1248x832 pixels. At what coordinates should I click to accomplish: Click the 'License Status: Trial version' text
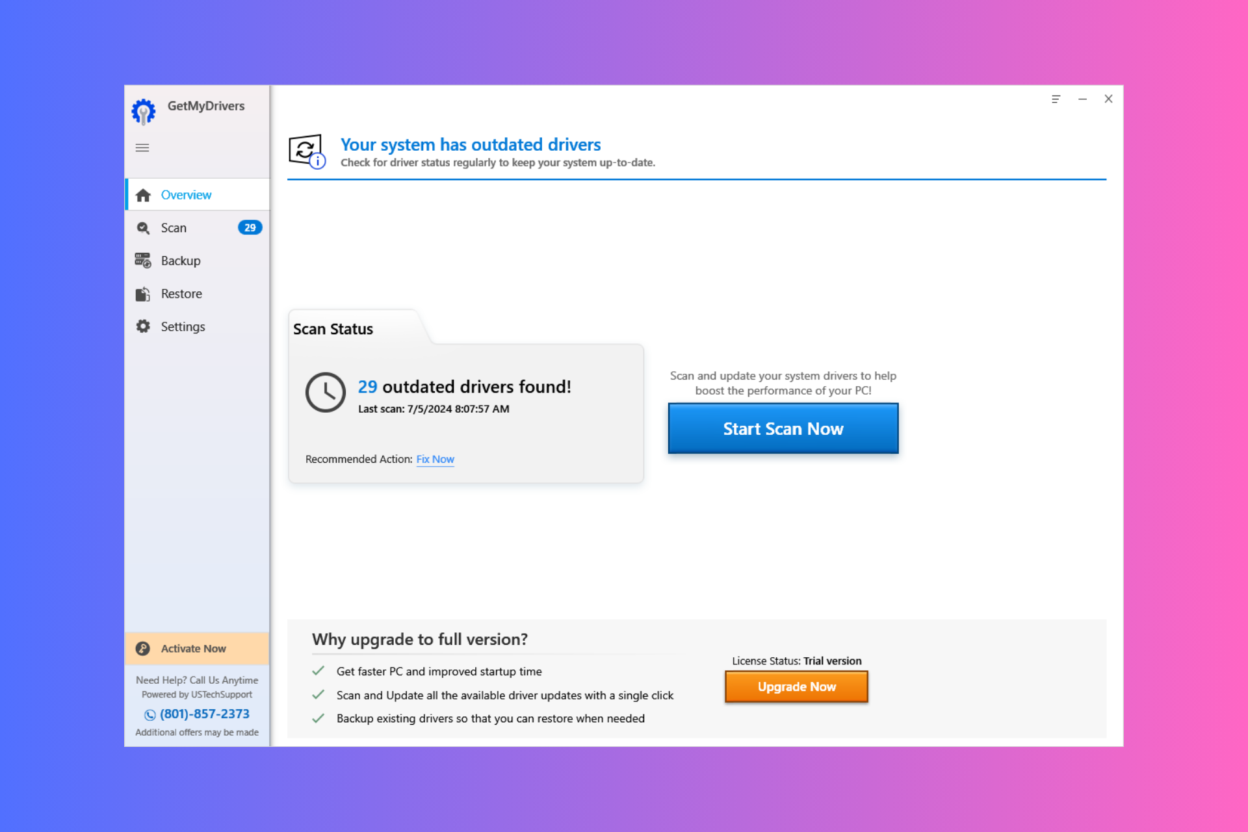(796, 661)
